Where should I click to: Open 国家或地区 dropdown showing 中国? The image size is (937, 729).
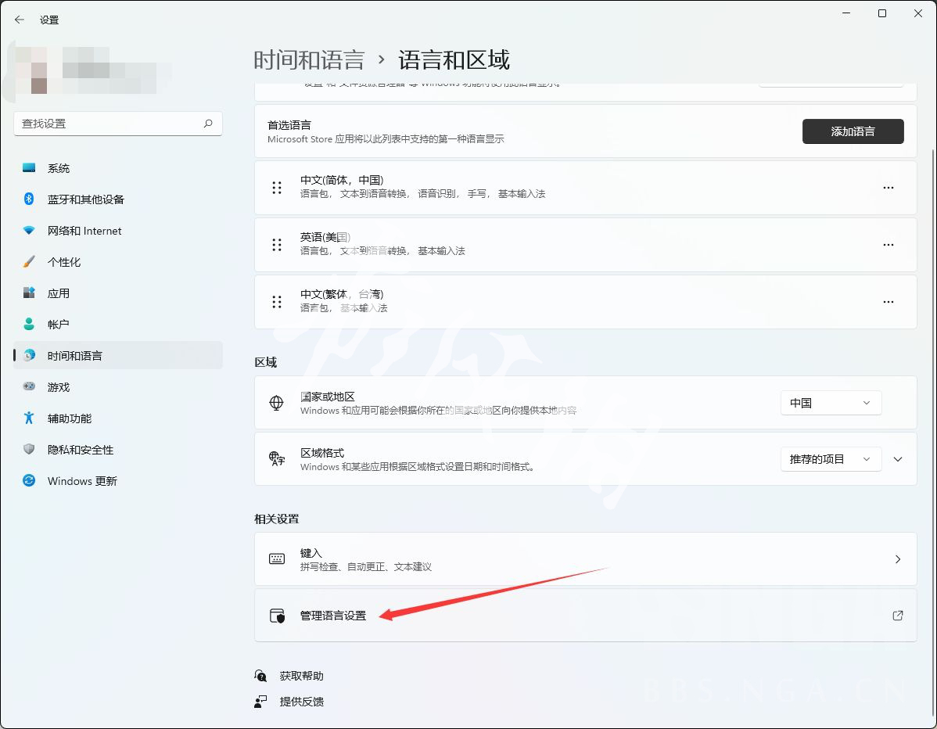pyautogui.click(x=830, y=403)
